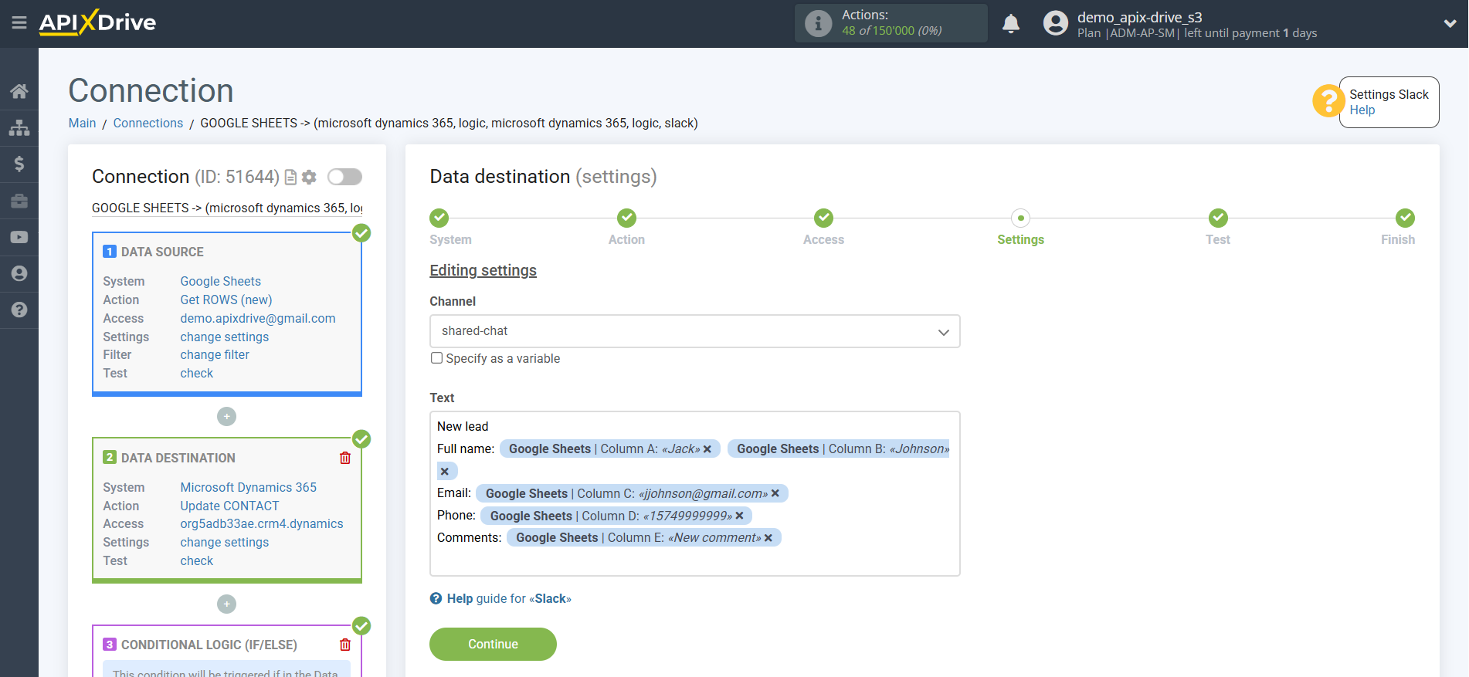This screenshot has width=1469, height=677.
Task: Remove the Column B Johnson tag
Action: coord(444,472)
